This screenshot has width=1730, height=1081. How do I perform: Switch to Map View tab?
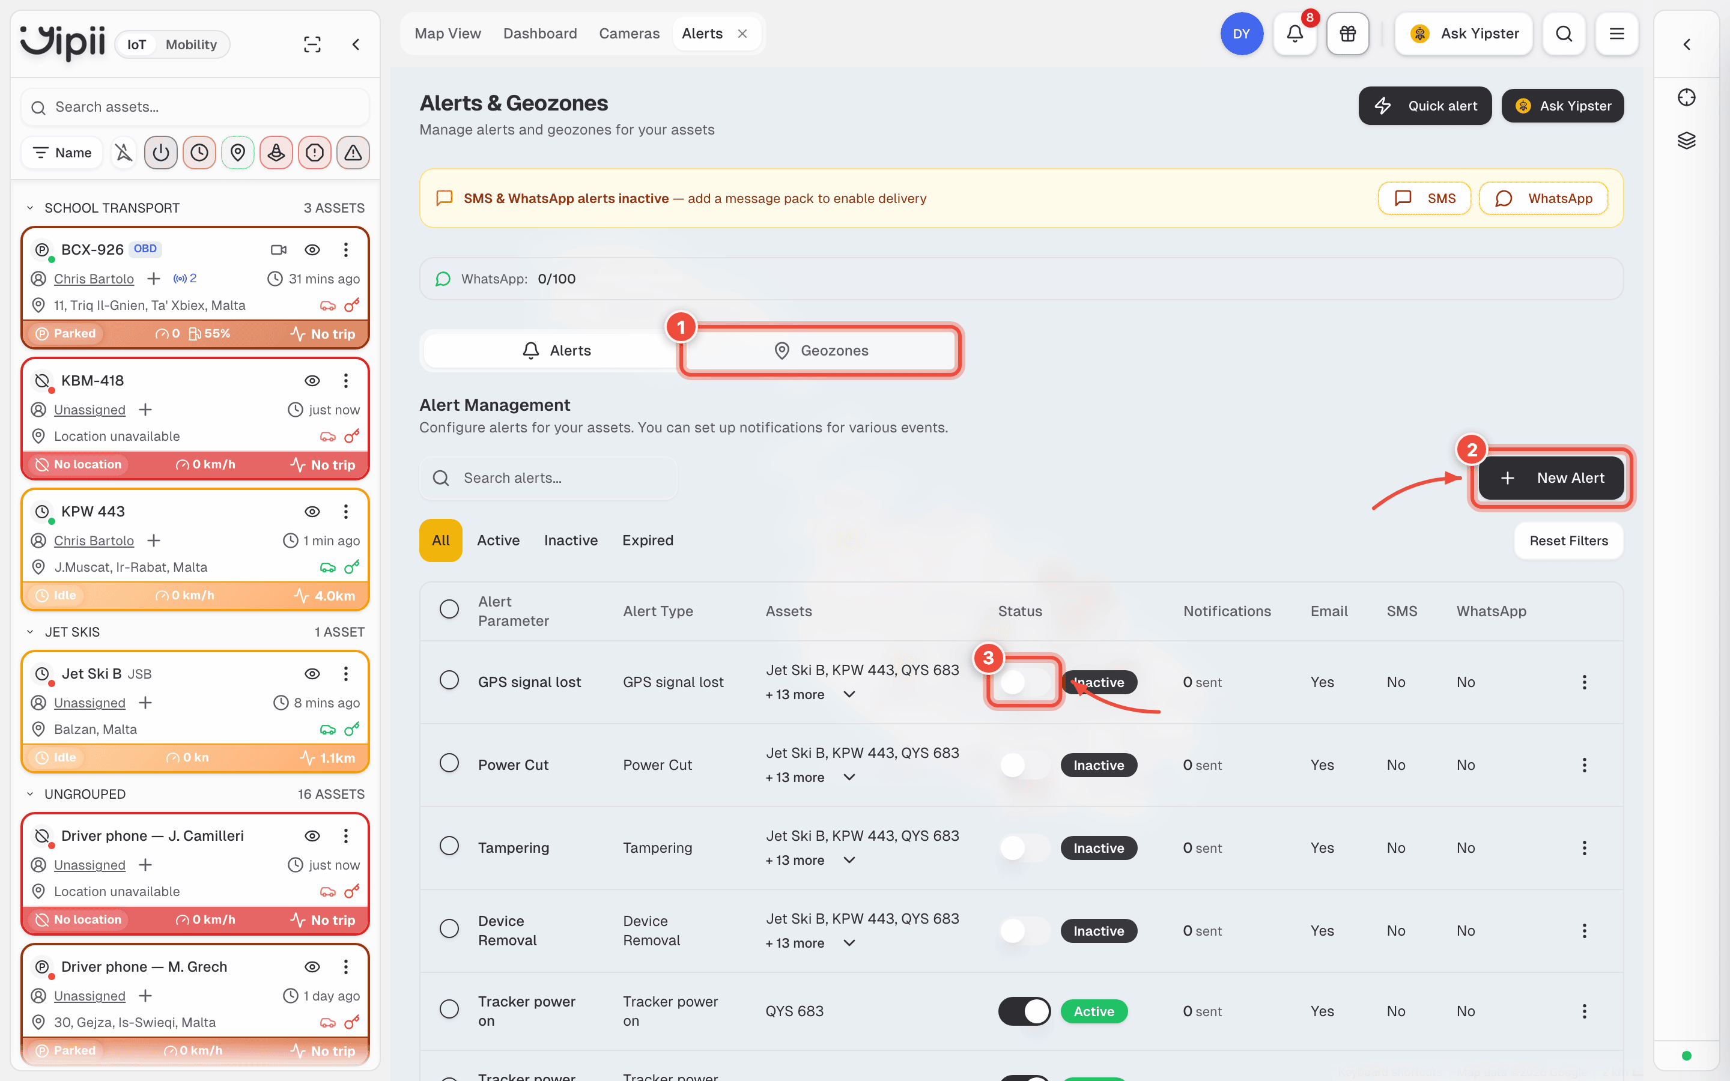click(448, 34)
